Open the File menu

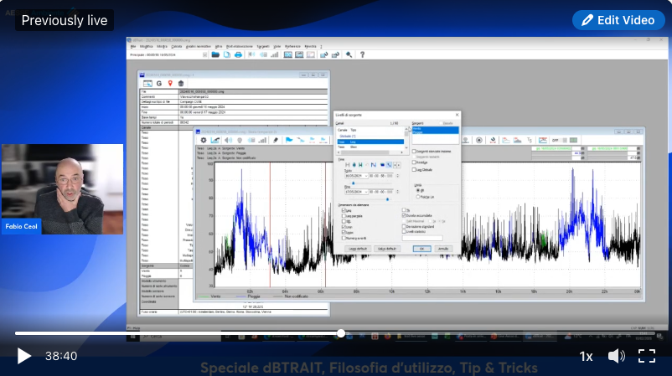pyautogui.click(x=133, y=46)
